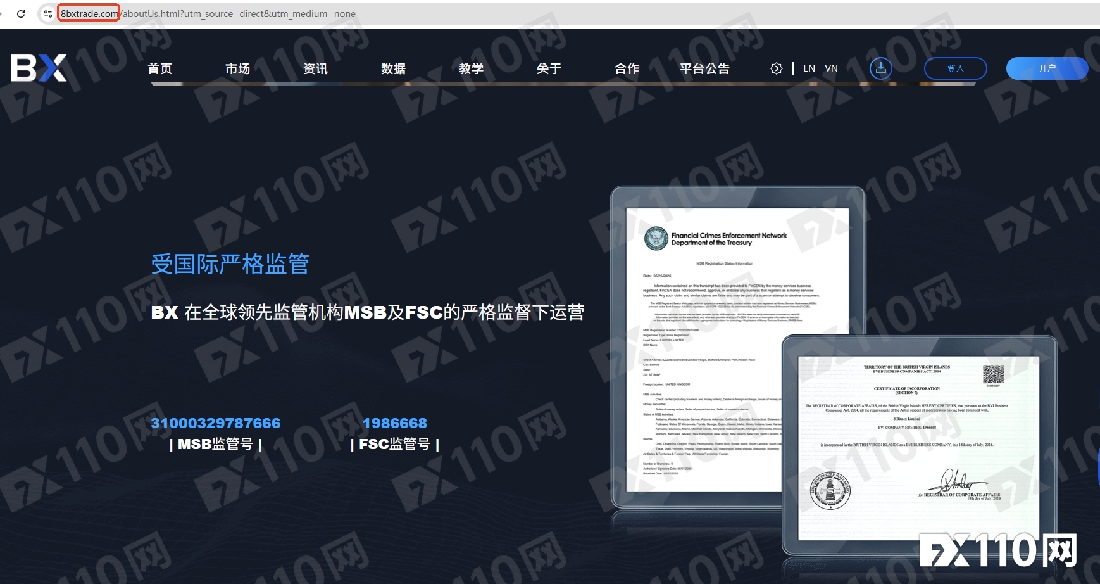Image resolution: width=1100 pixels, height=584 pixels.
Task: Click FSC number 1986668
Action: click(395, 423)
